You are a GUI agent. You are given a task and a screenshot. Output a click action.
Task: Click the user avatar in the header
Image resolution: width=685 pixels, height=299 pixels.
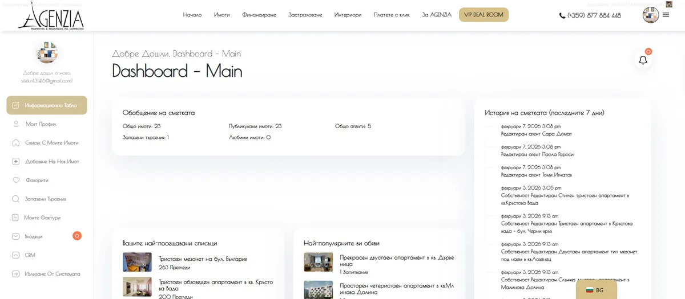click(650, 15)
